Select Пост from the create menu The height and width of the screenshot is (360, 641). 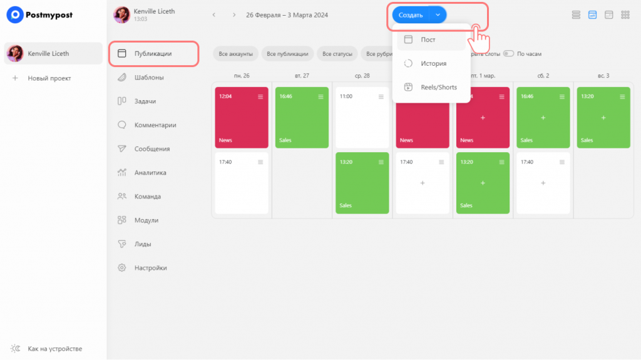[x=428, y=40]
